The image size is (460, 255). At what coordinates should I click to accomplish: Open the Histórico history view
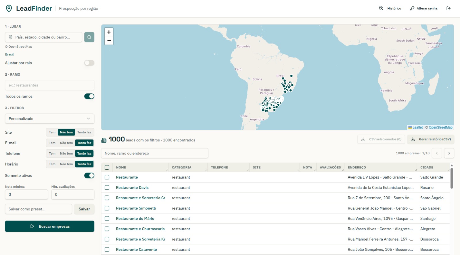pyautogui.click(x=390, y=8)
